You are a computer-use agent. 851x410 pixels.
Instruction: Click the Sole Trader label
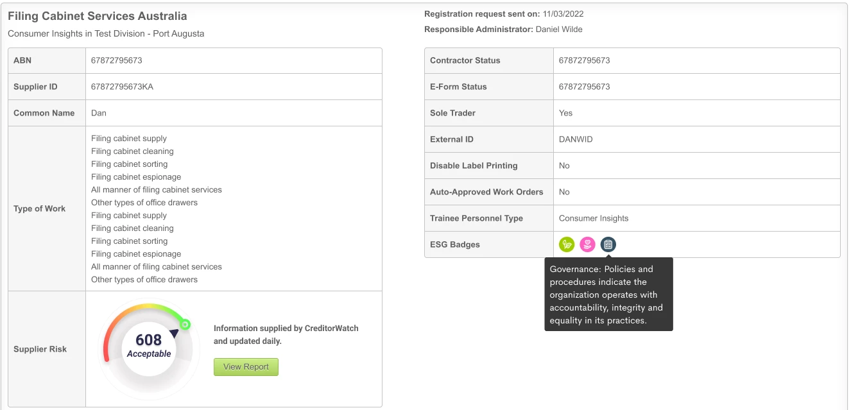coord(452,113)
